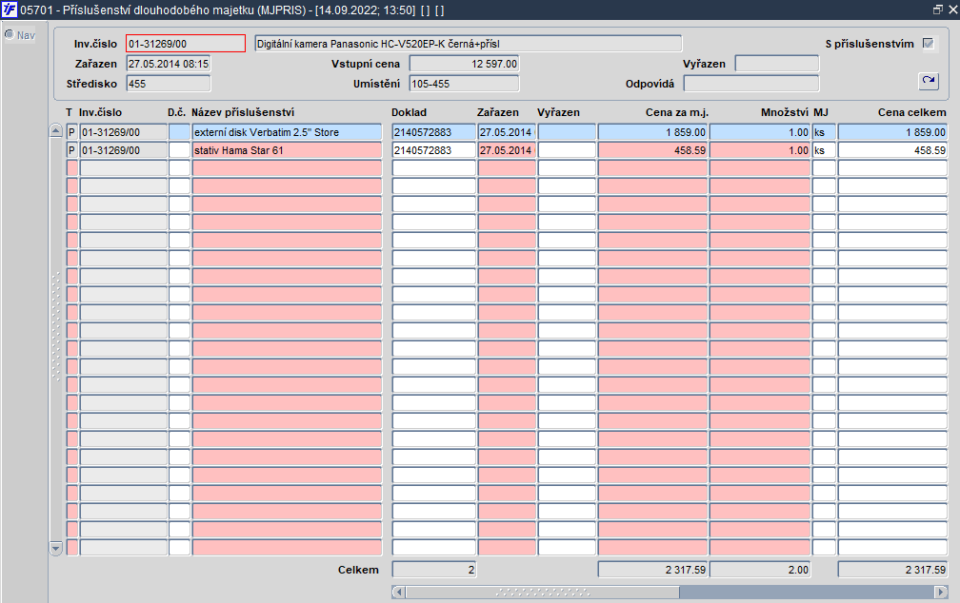The width and height of the screenshot is (960, 603).
Task: Click the T cell P in stativ Hama row
Action: (71, 150)
